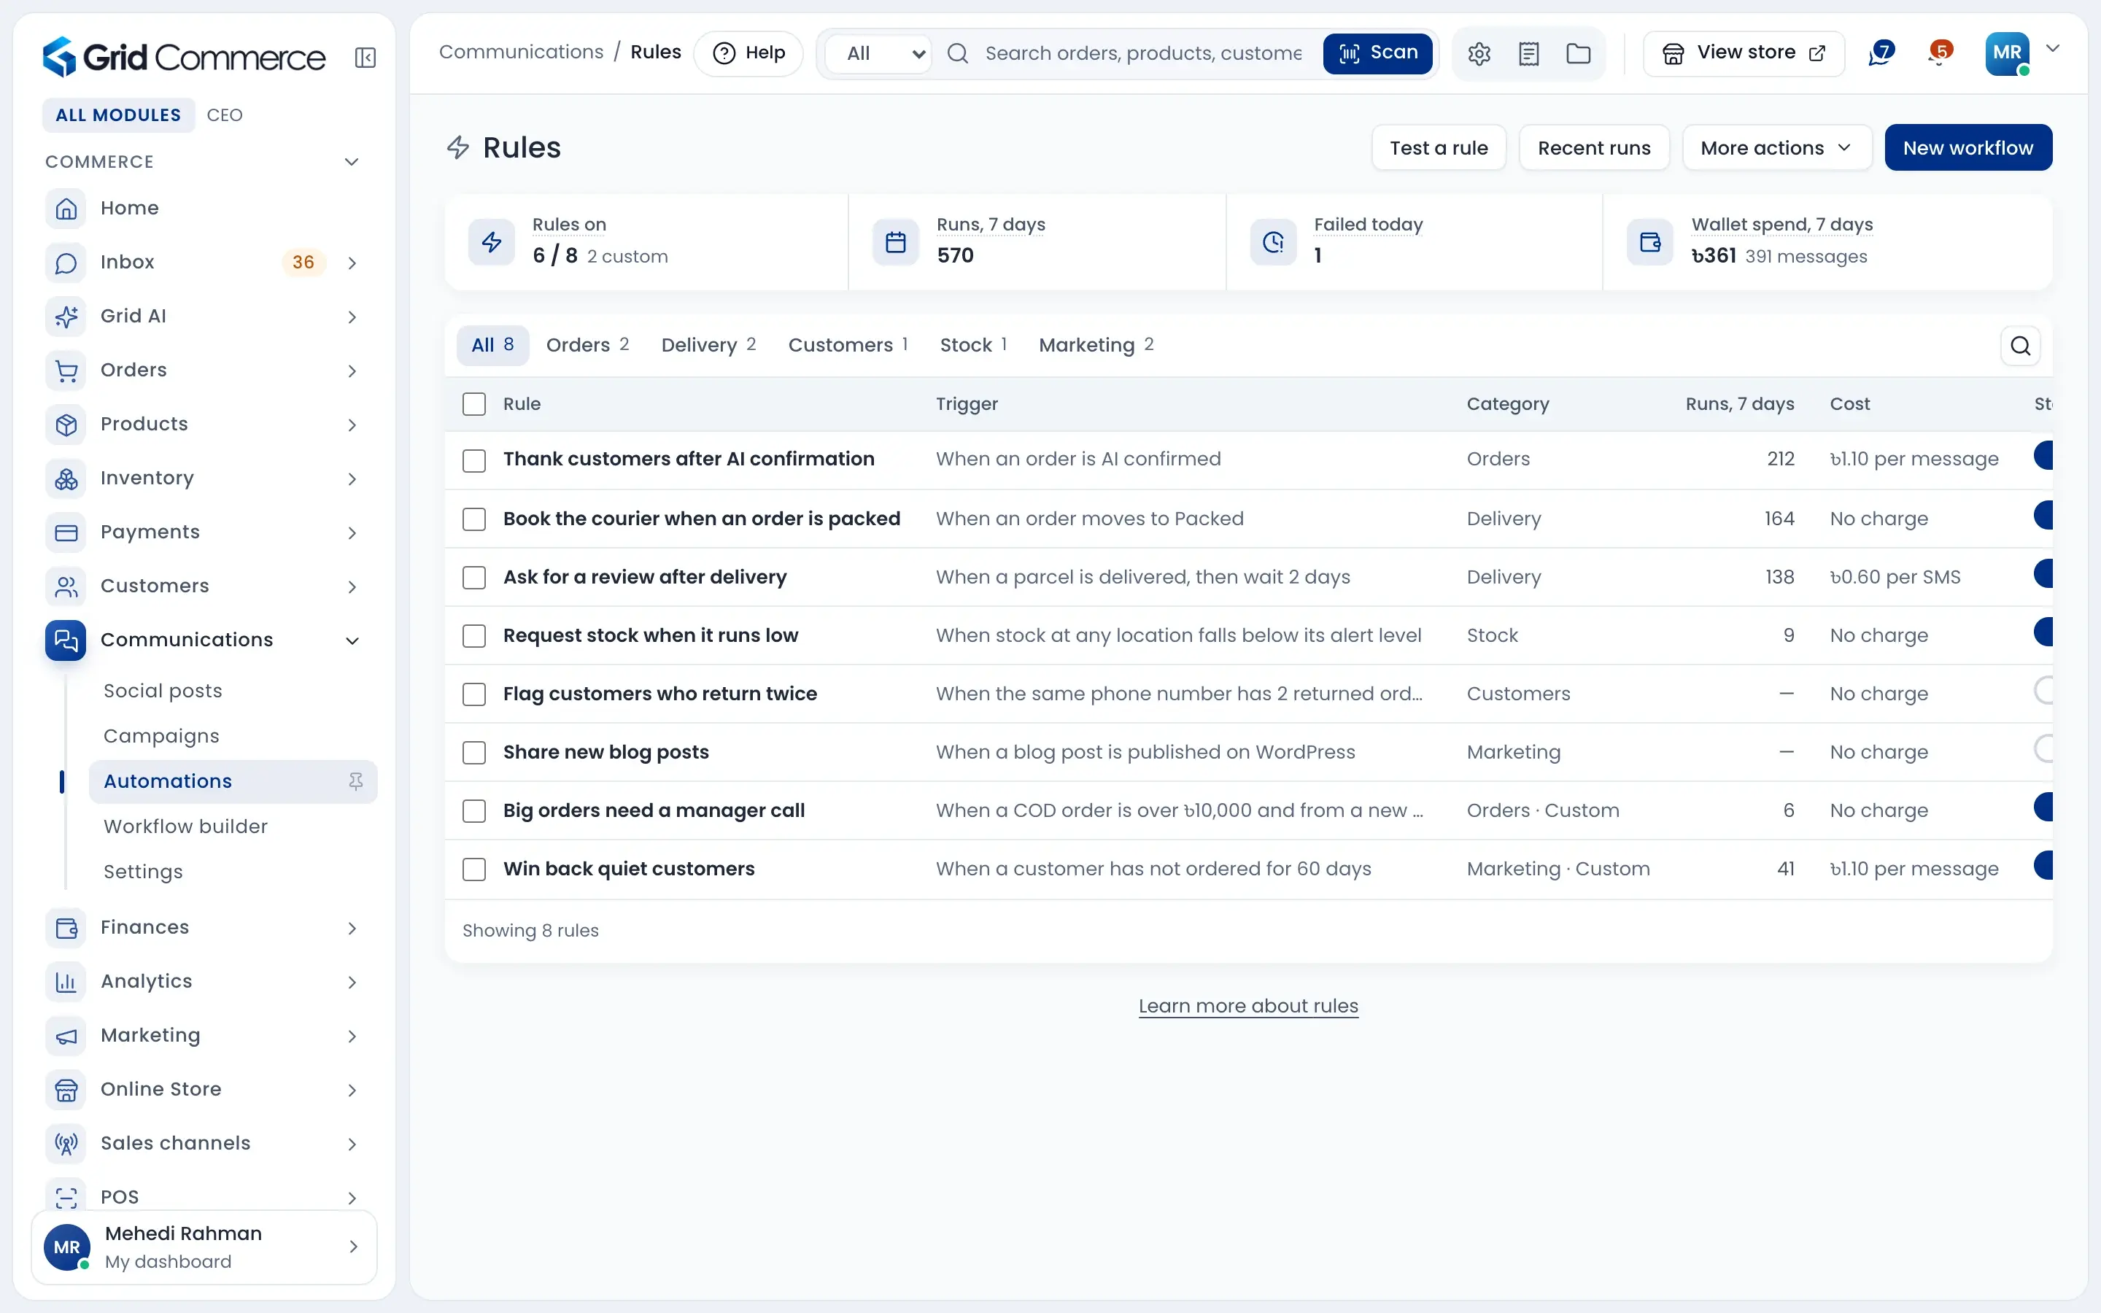Collapse the Communications menu chevron
This screenshot has width=2101, height=1313.
click(352, 641)
